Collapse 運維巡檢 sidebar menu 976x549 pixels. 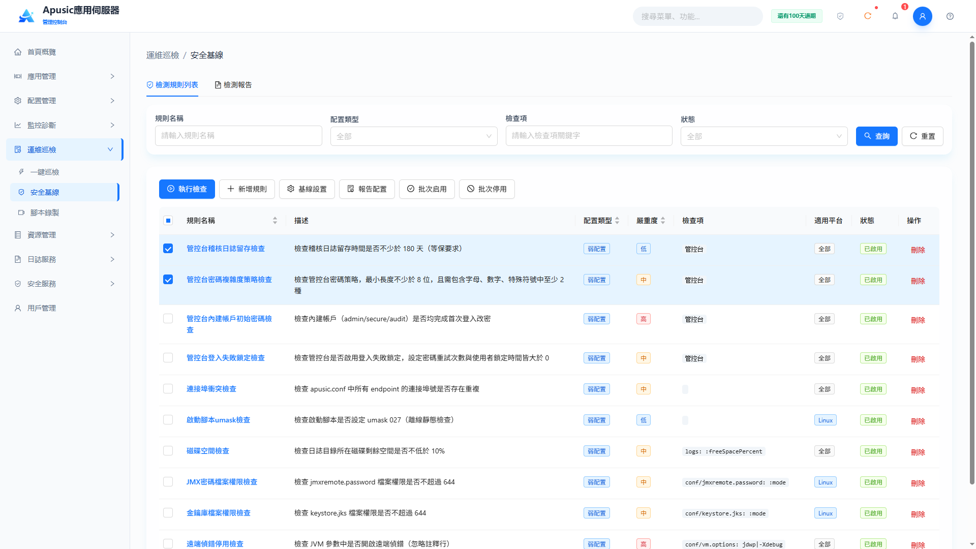point(65,149)
